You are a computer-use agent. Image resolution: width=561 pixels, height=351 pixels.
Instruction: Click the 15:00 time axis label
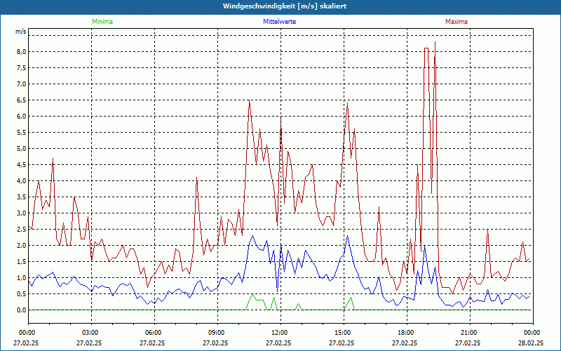coord(344,333)
